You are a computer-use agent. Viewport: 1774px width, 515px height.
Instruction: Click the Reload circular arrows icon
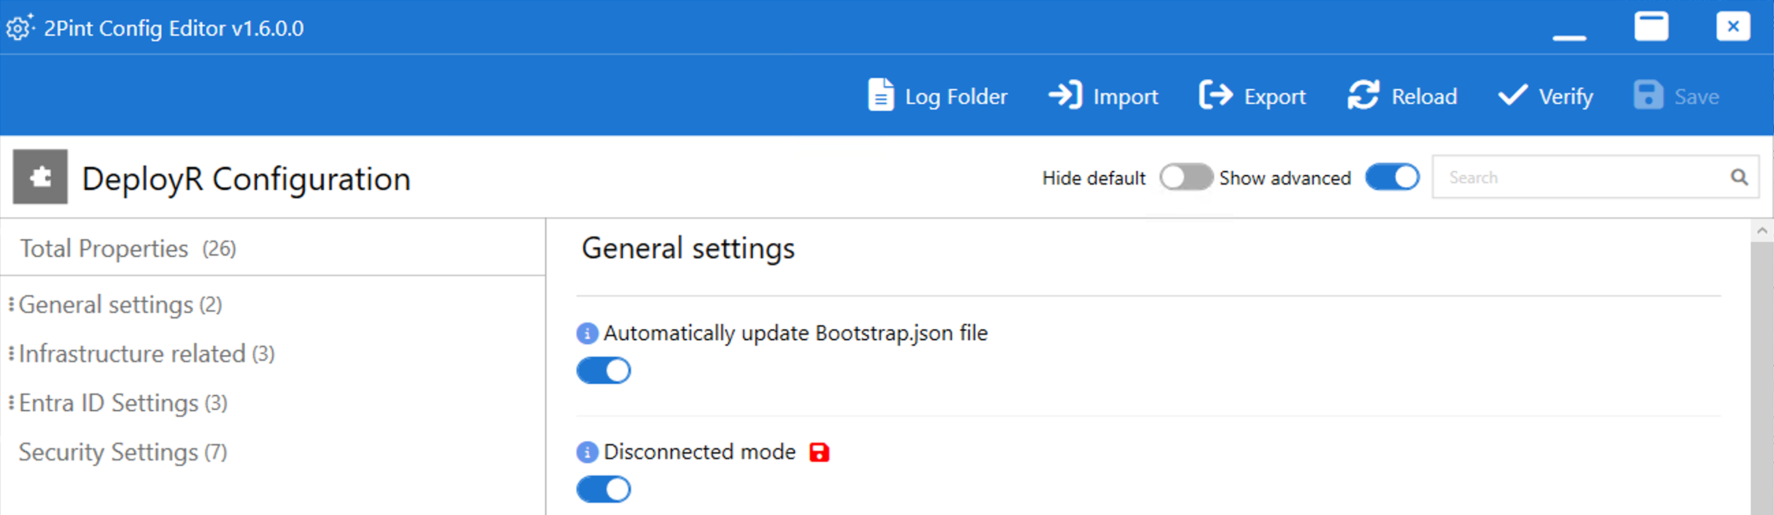[1363, 96]
